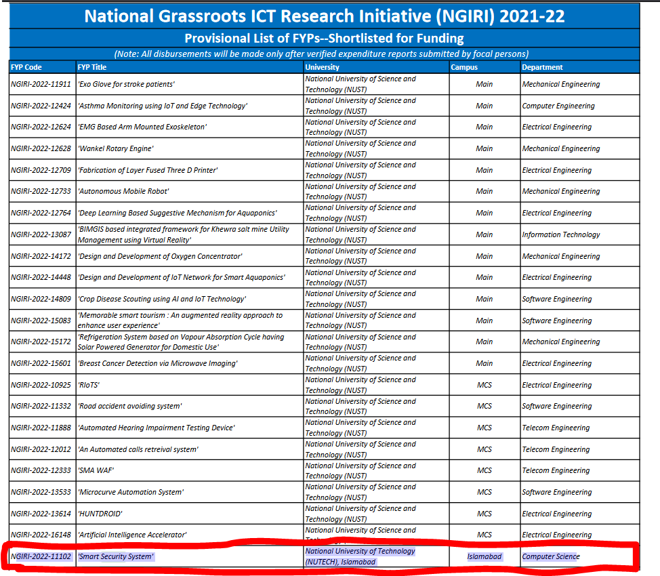Select the 'HUNTDROID' title

[x=100, y=514]
